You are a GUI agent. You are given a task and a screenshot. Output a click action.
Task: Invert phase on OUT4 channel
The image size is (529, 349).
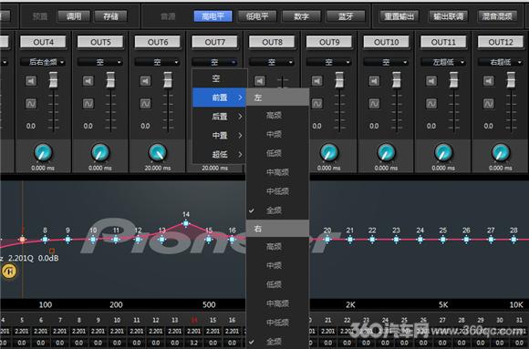(31, 104)
